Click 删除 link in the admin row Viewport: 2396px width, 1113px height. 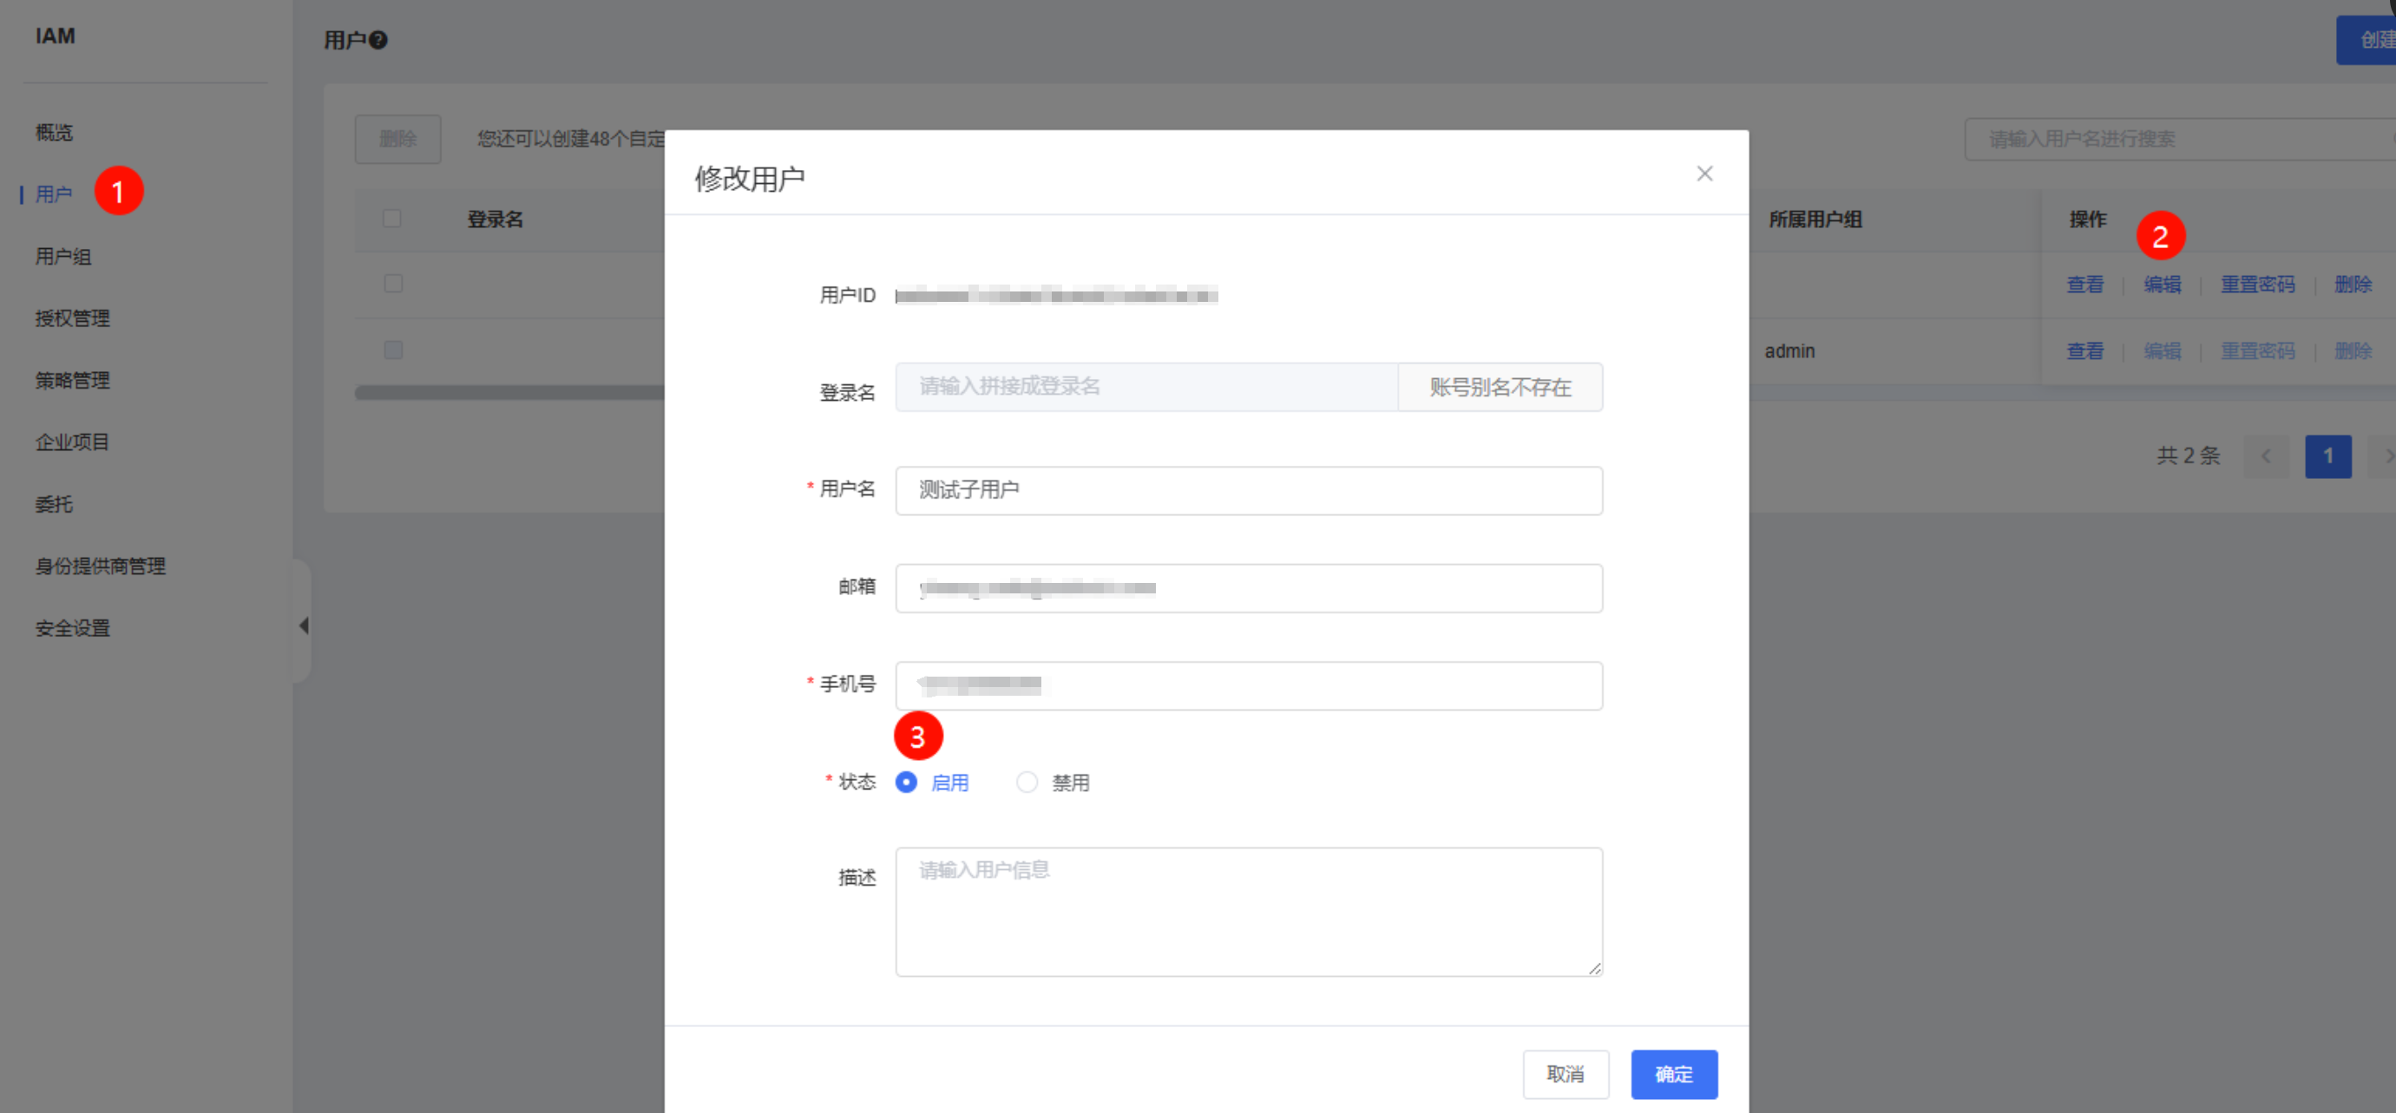point(2353,351)
